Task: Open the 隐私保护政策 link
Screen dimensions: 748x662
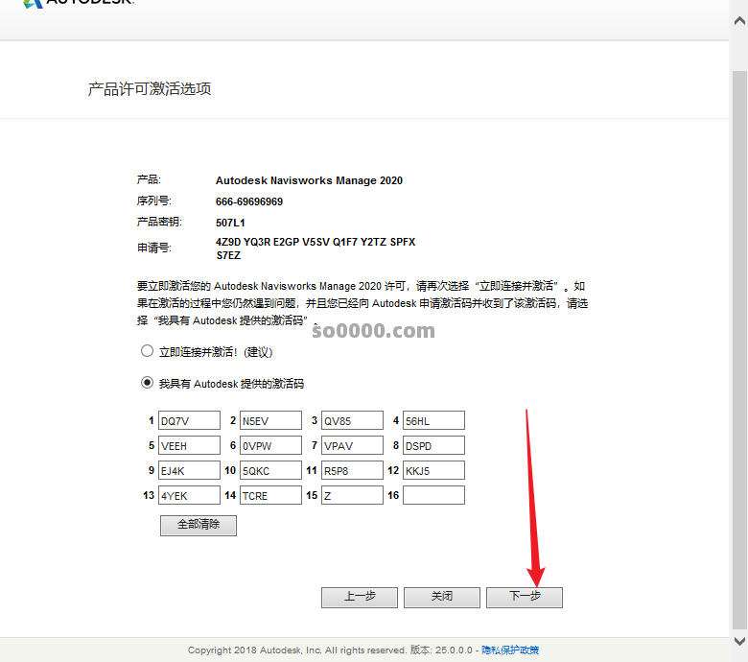Action: (x=510, y=650)
